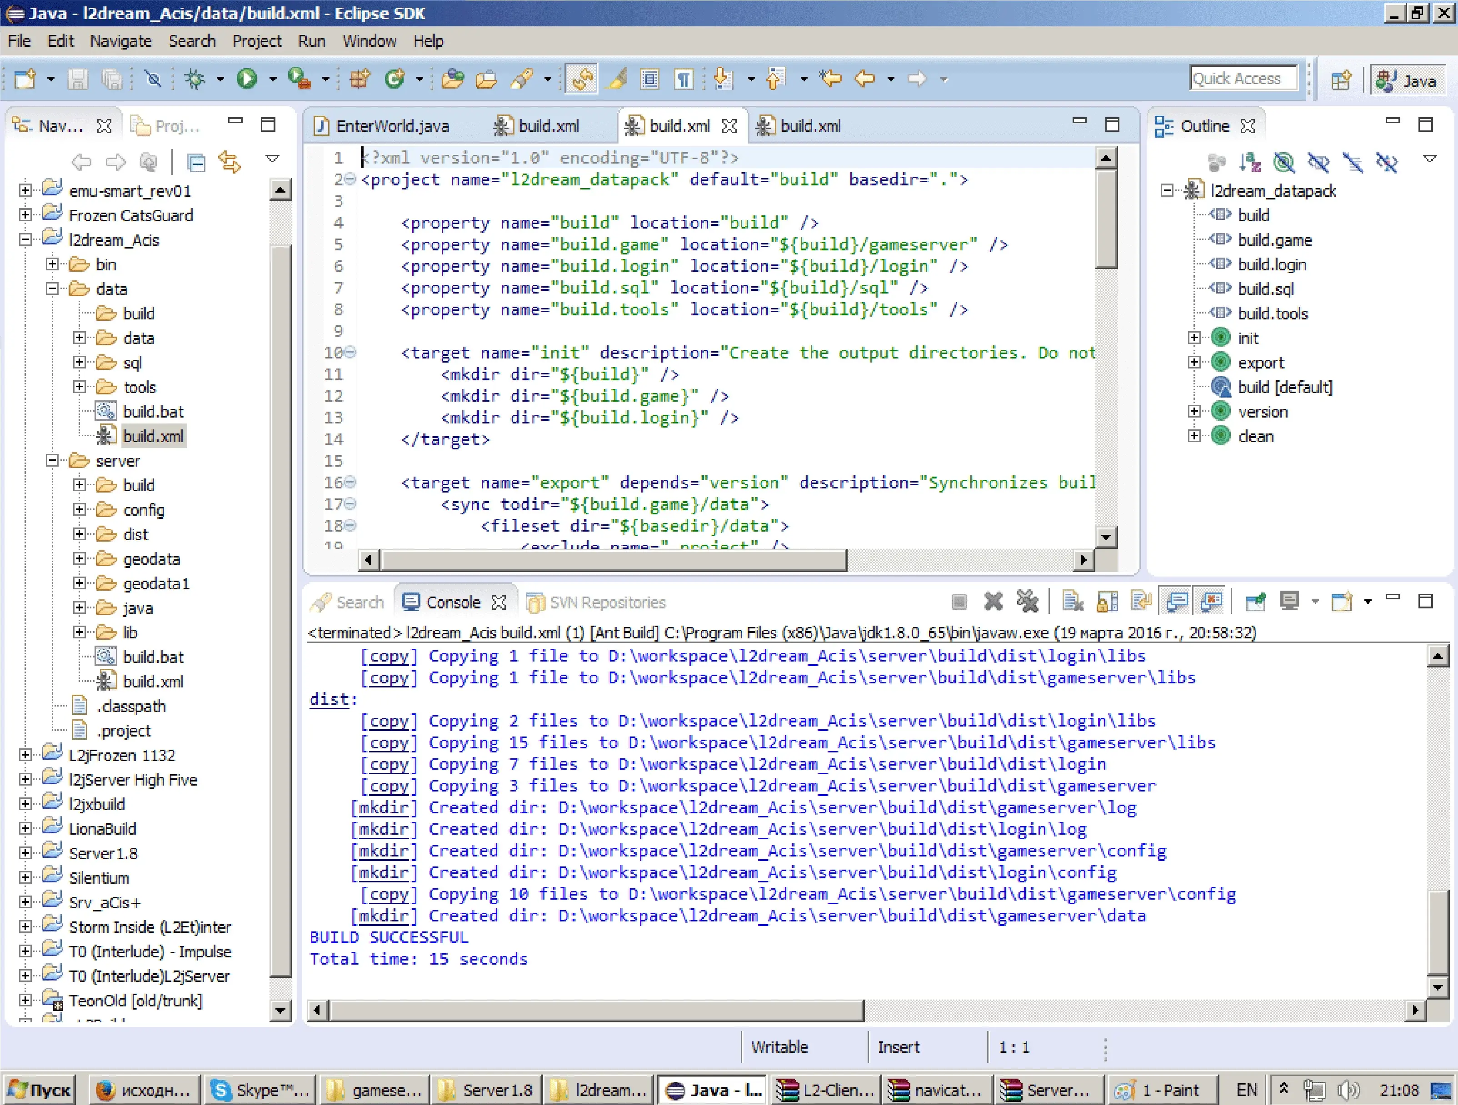1458x1105 pixels.
Task: Expand the clean target in Outline
Action: [1193, 436]
